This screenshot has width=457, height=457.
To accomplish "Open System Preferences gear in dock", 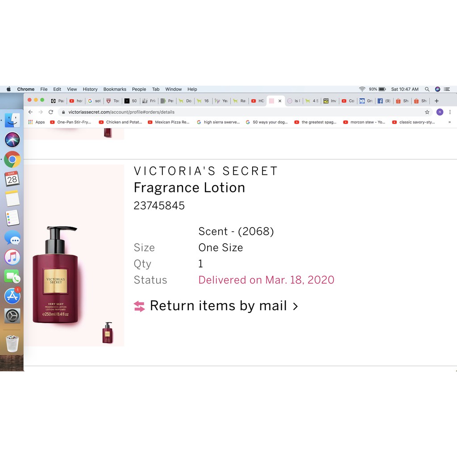I will click(12, 316).
